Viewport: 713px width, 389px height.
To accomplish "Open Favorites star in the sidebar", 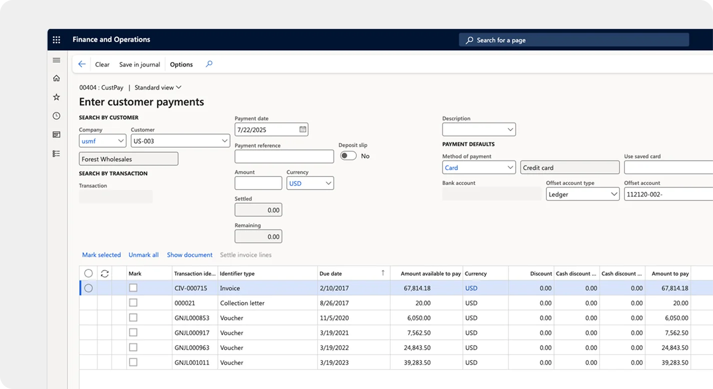I will click(57, 97).
